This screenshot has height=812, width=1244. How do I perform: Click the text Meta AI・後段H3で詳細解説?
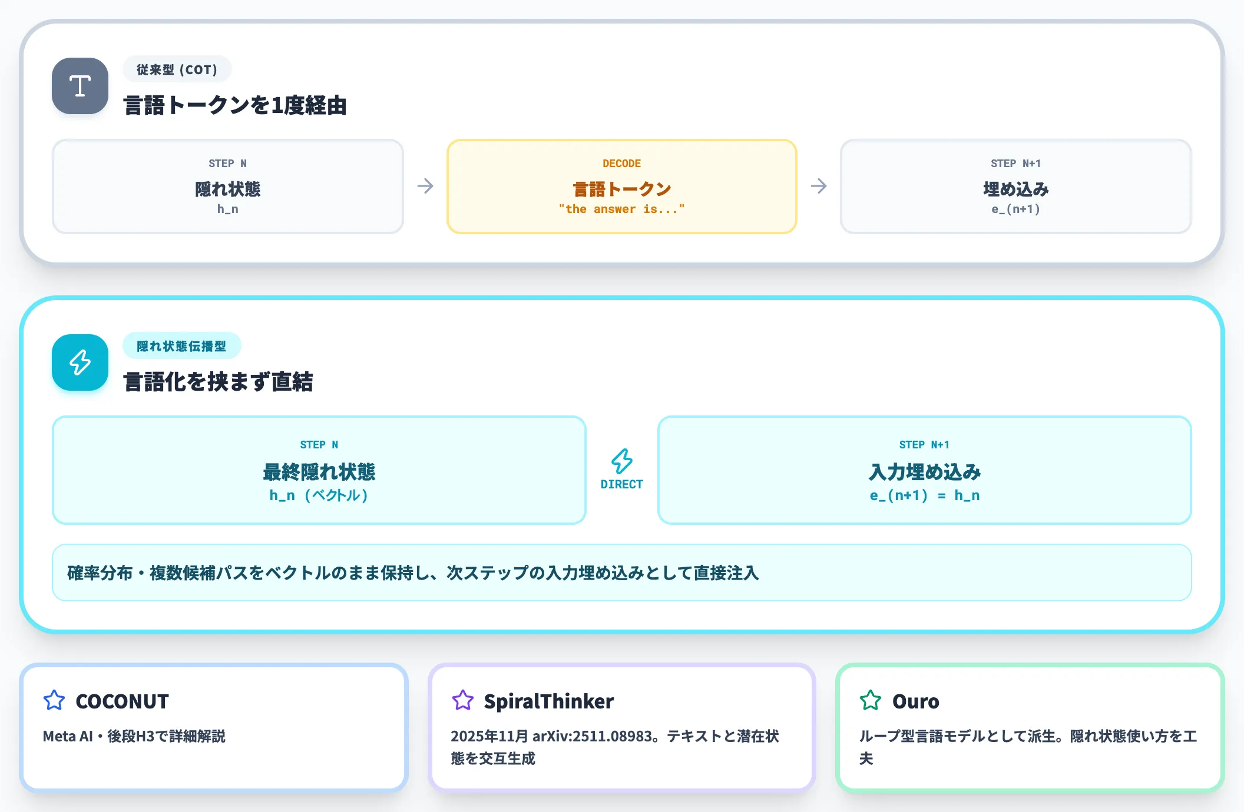tap(134, 736)
